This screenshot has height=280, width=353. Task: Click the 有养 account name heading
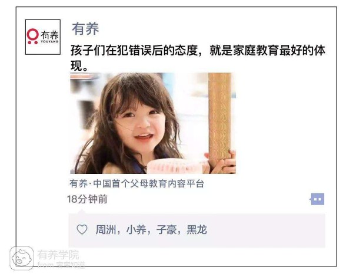click(85, 29)
